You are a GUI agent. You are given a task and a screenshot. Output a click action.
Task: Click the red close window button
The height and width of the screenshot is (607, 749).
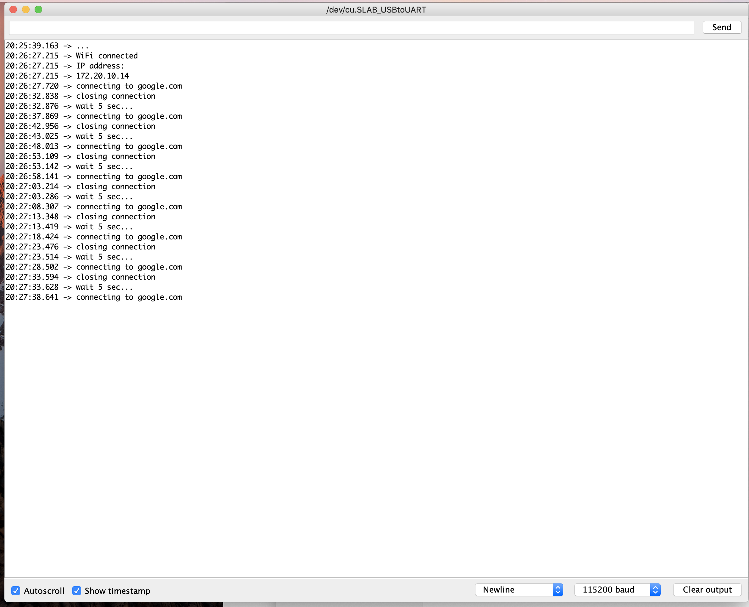click(x=13, y=9)
